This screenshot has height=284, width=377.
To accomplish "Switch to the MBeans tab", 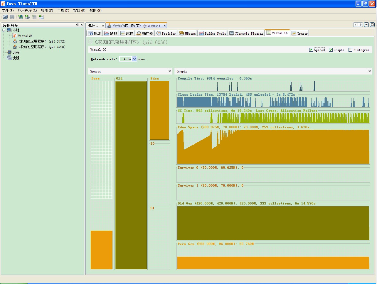I will (x=188, y=33).
